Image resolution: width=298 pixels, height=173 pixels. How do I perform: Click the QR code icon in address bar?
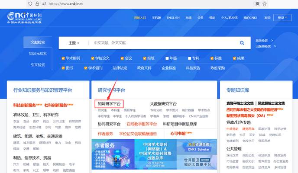click(x=258, y=3)
